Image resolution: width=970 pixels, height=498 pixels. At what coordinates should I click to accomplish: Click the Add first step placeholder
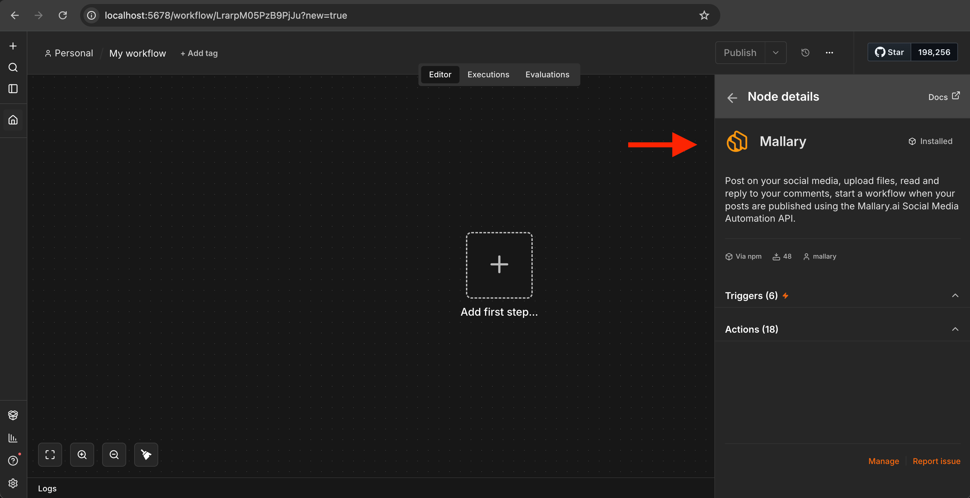pyautogui.click(x=499, y=265)
